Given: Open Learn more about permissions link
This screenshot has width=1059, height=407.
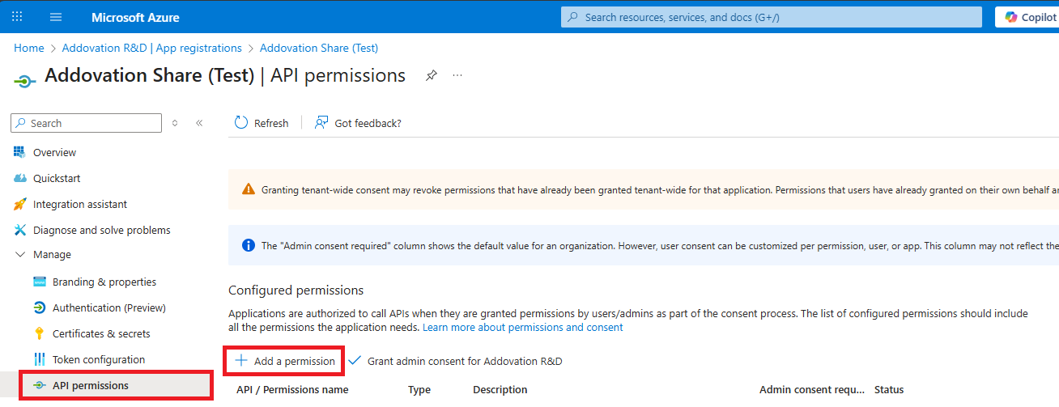Looking at the screenshot, I should tap(522, 328).
